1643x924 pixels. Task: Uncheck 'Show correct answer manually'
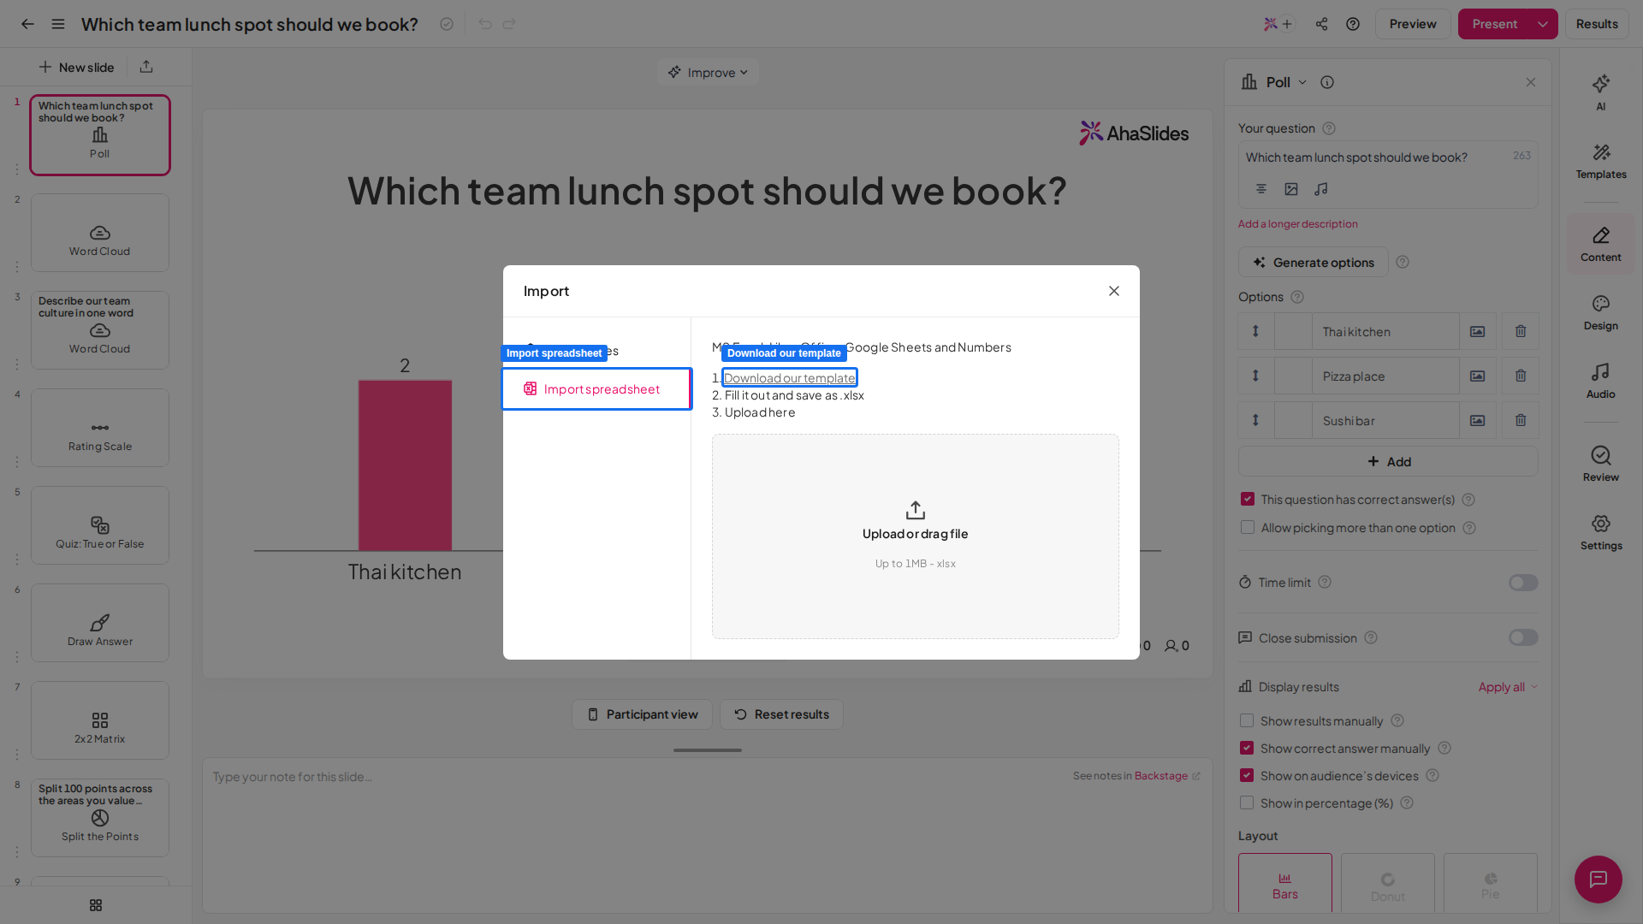click(1247, 748)
